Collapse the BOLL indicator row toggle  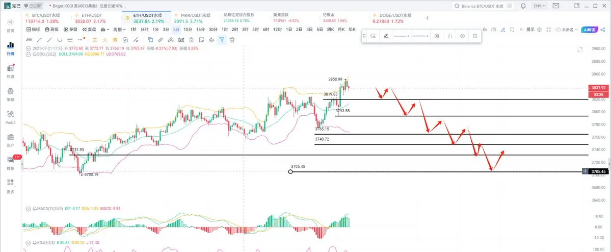(28, 54)
